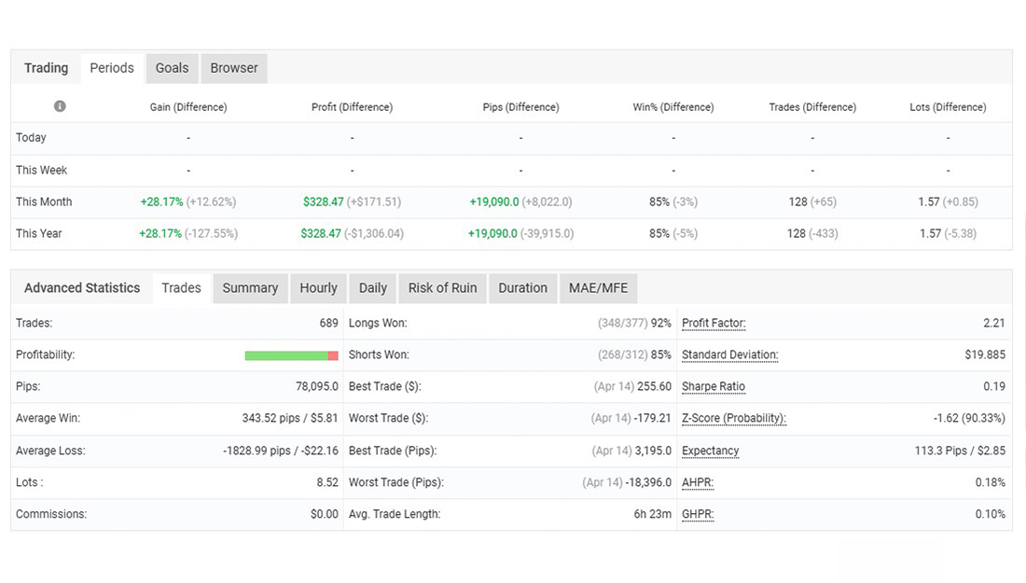Click the Z-Score (Probability) link
1026x583 pixels.
point(733,418)
